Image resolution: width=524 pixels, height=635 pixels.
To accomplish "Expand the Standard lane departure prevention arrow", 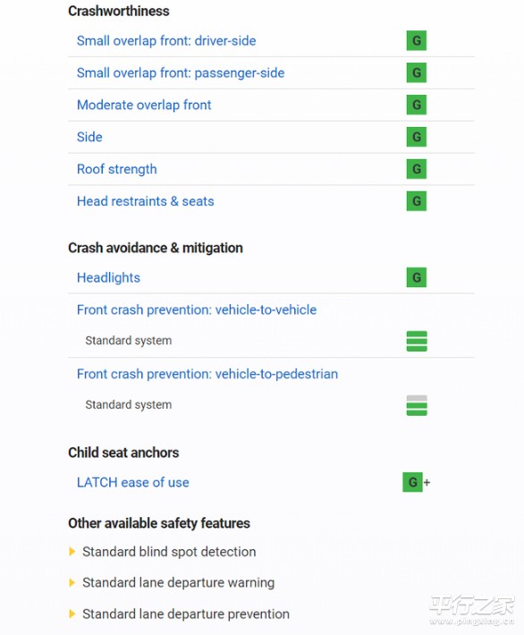I will pos(72,614).
